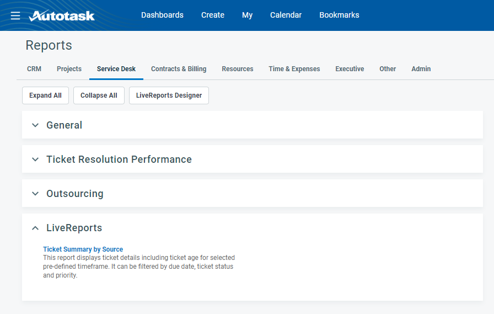Open the My menu
494x314 pixels.
(x=248, y=15)
